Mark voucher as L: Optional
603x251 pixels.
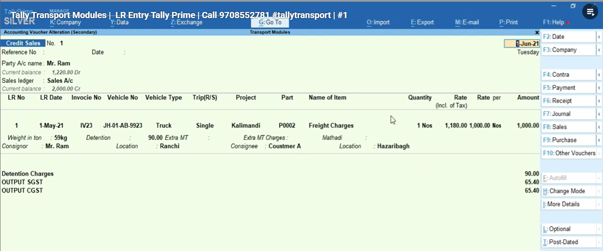point(569,229)
